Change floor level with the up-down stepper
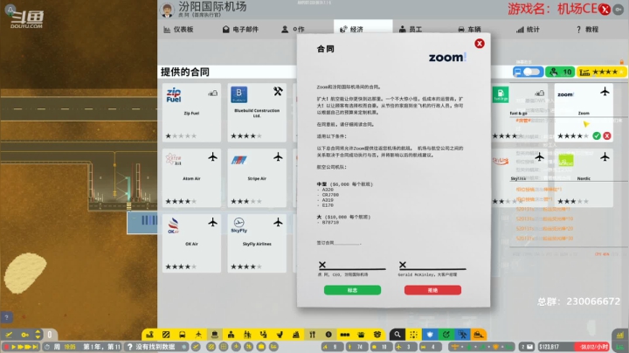This screenshot has height=353, width=629. tap(38, 335)
